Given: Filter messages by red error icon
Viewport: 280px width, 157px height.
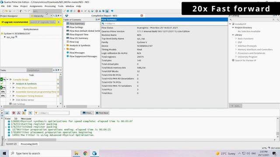Looking at the screenshot, I should point(14,113).
